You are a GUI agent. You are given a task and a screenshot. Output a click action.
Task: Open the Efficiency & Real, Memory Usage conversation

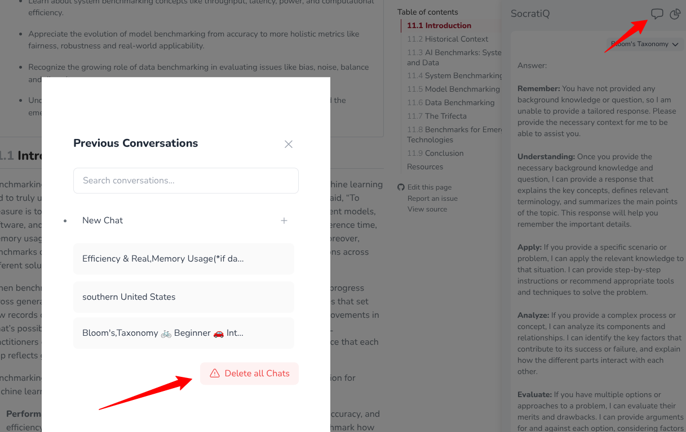click(184, 259)
